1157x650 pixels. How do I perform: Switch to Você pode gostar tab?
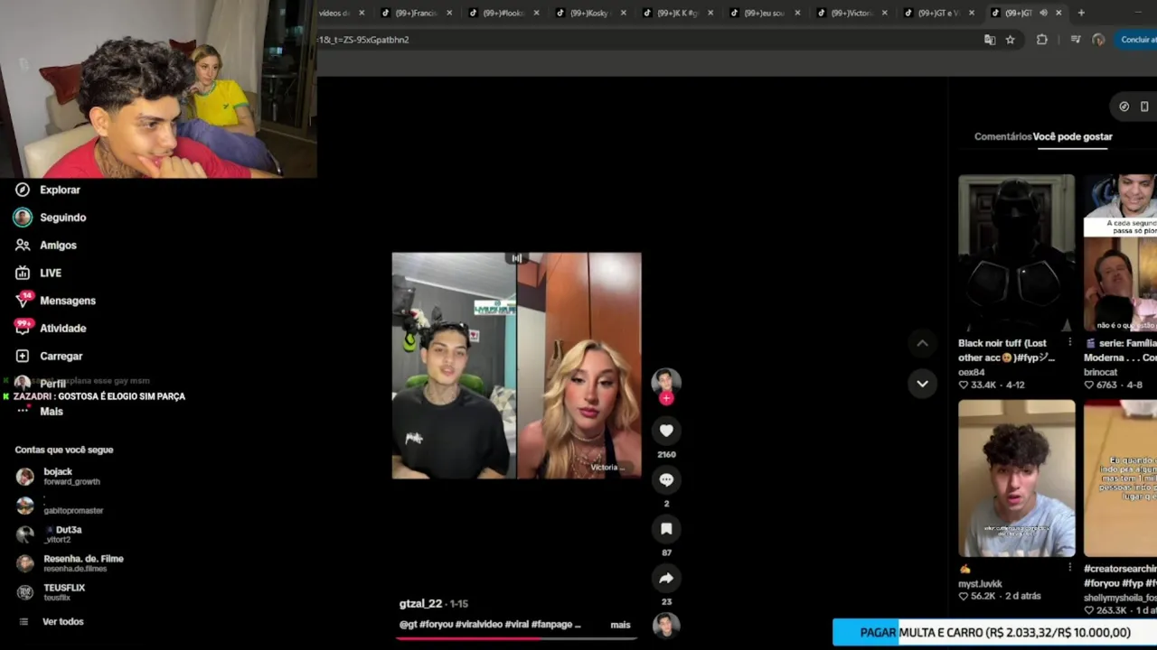[1073, 136]
